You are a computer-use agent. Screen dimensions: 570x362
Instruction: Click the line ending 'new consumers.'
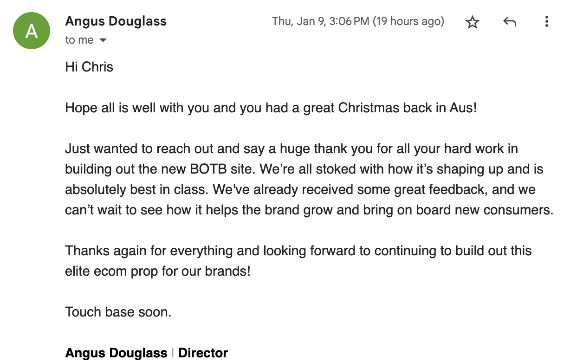click(x=310, y=210)
